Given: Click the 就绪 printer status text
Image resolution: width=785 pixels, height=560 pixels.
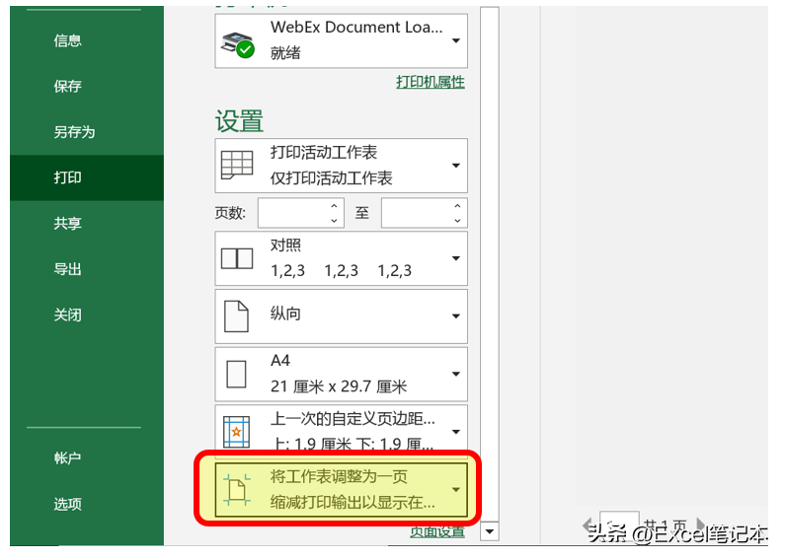Looking at the screenshot, I should pyautogui.click(x=285, y=52).
